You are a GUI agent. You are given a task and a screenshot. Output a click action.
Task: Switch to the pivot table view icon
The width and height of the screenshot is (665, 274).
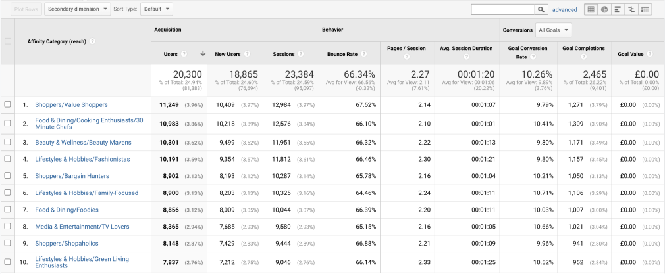pyautogui.click(x=645, y=9)
